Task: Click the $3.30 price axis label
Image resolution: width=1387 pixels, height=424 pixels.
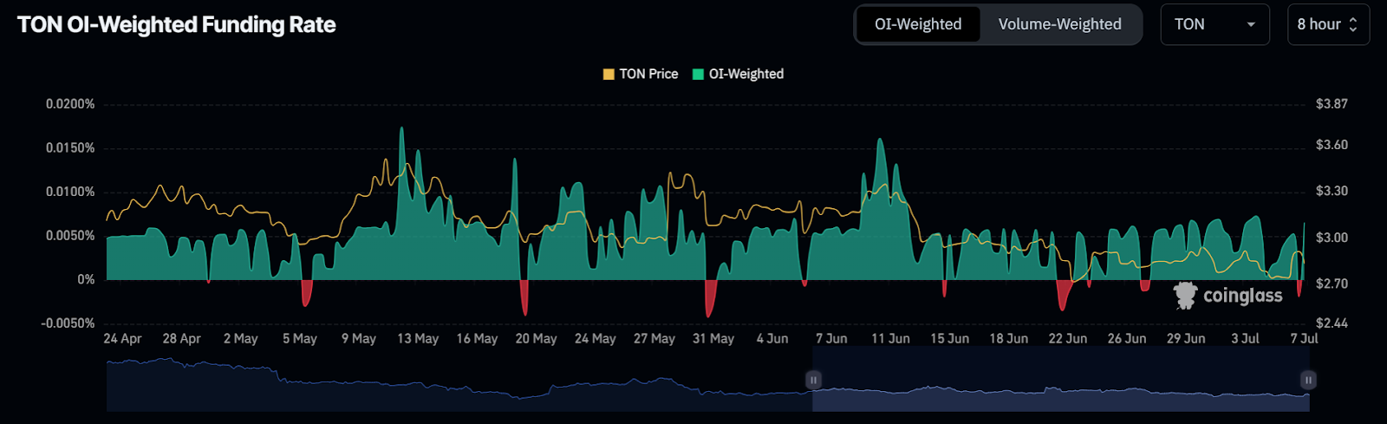Action: point(1332,191)
